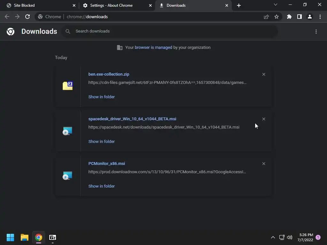Screen dimensions: 327x245
Task: Toggle the browser side panel
Action: tap(300, 17)
